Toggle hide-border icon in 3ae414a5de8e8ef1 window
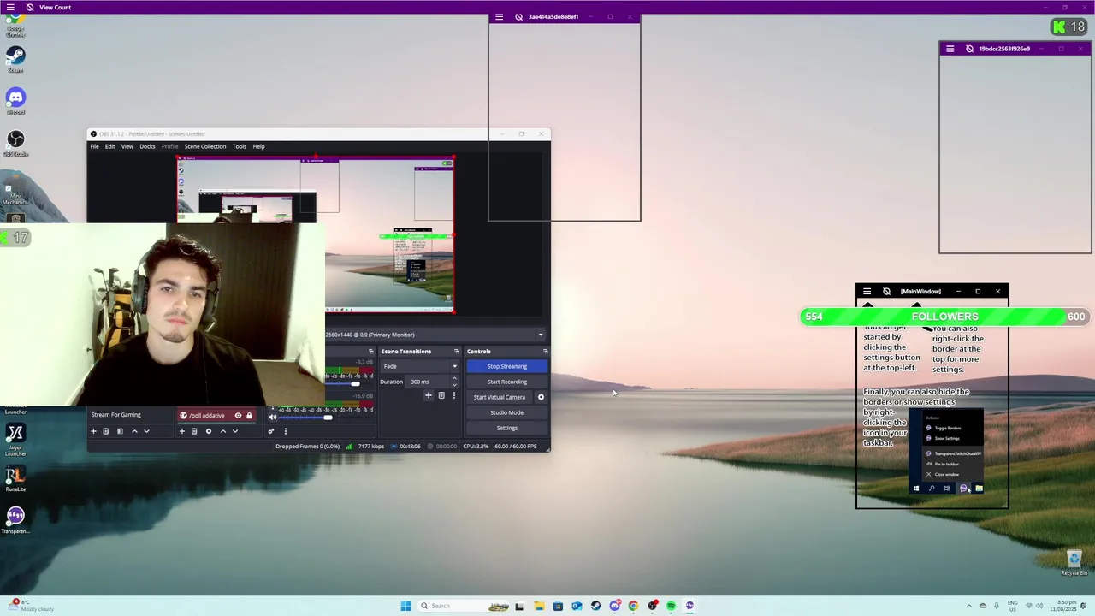This screenshot has width=1095, height=616. 518,17
